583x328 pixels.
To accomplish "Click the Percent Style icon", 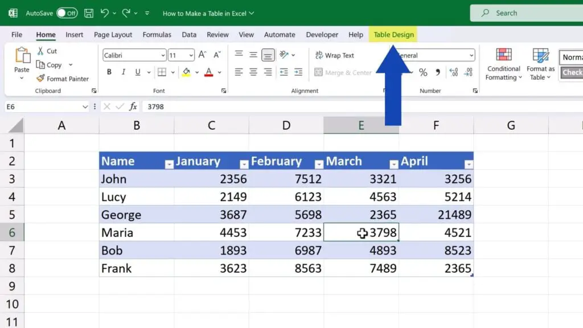I will point(423,72).
